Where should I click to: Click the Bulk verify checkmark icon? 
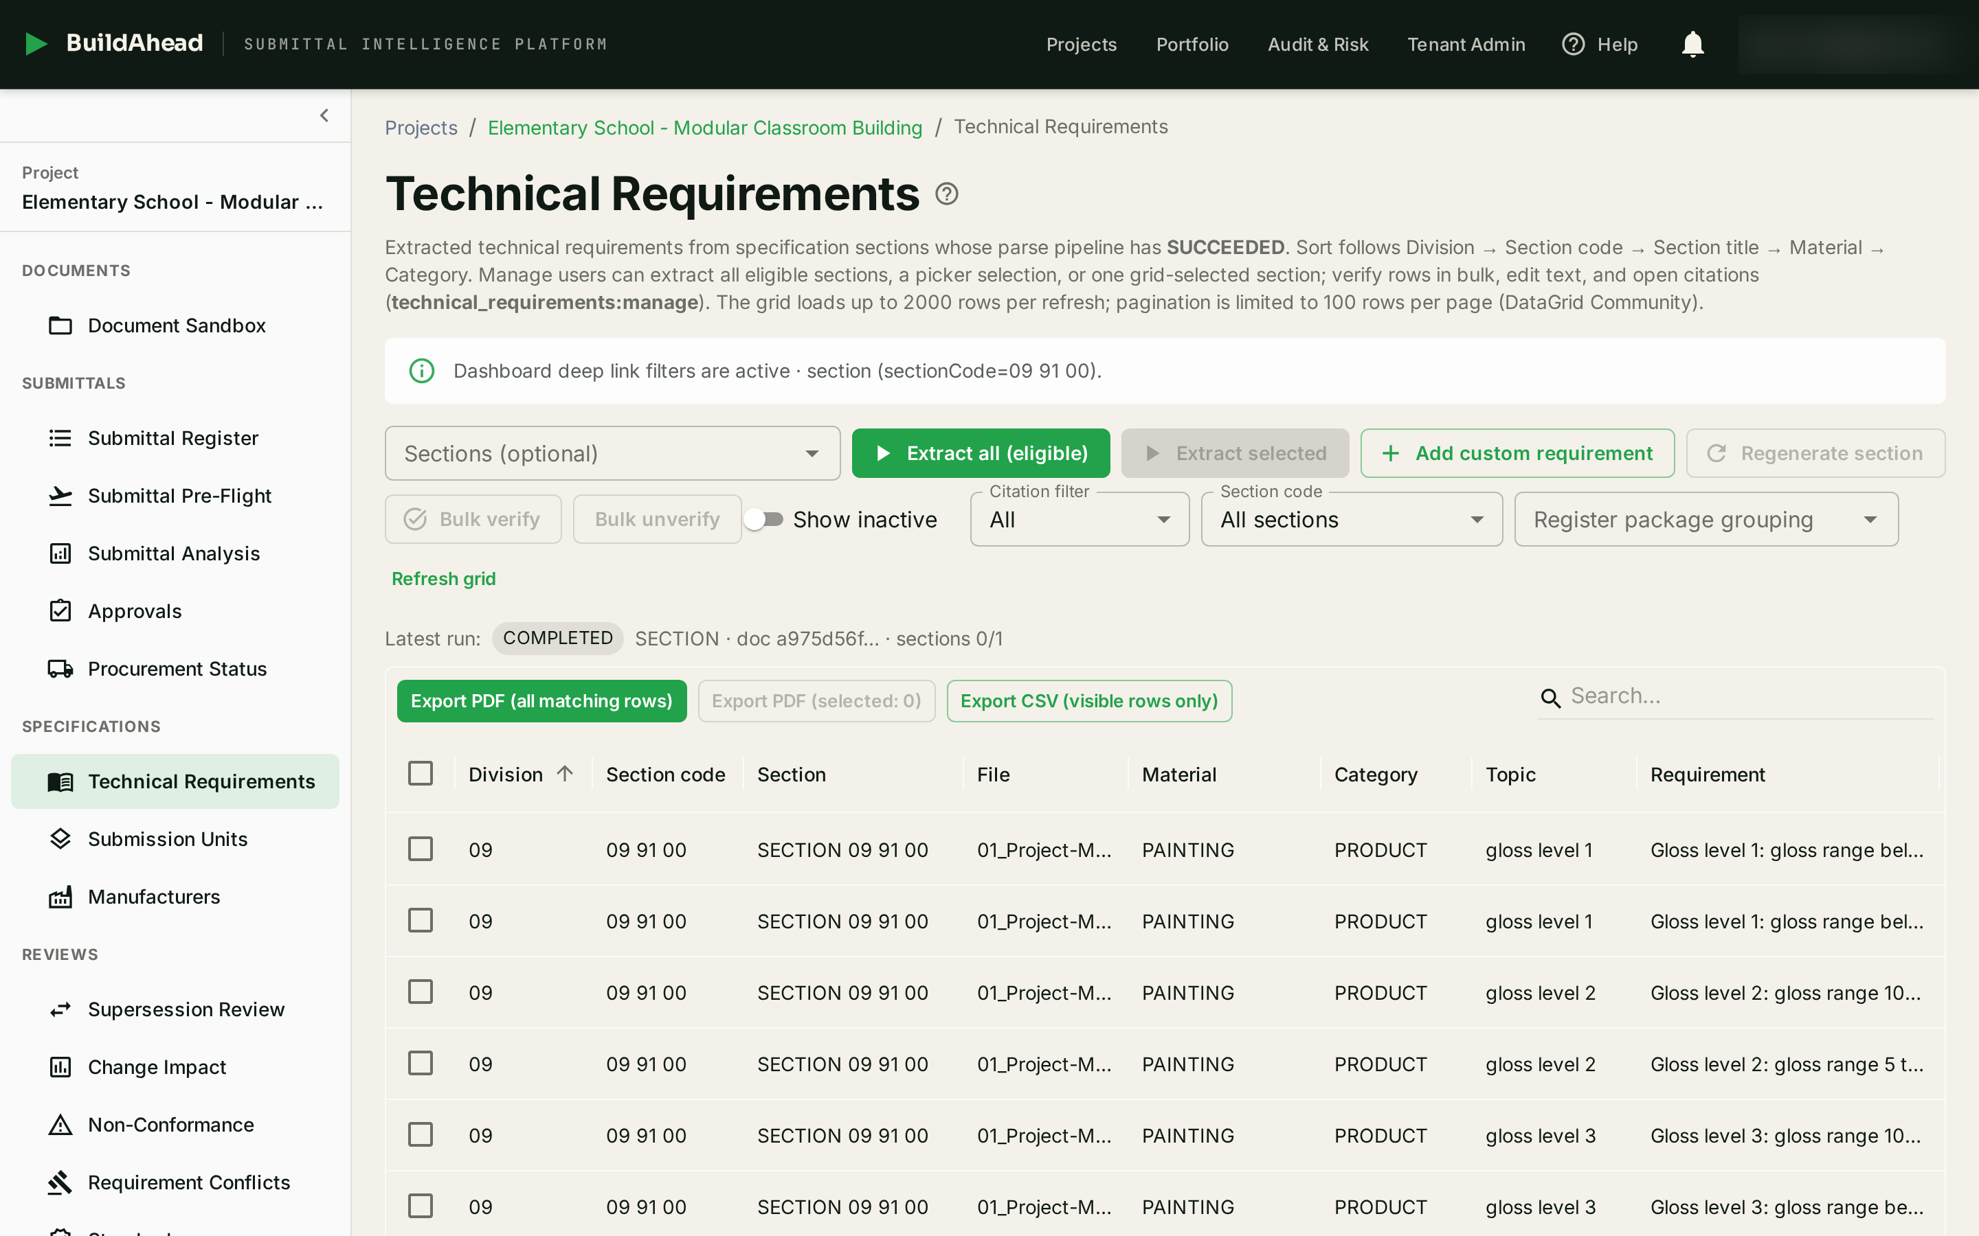416,519
